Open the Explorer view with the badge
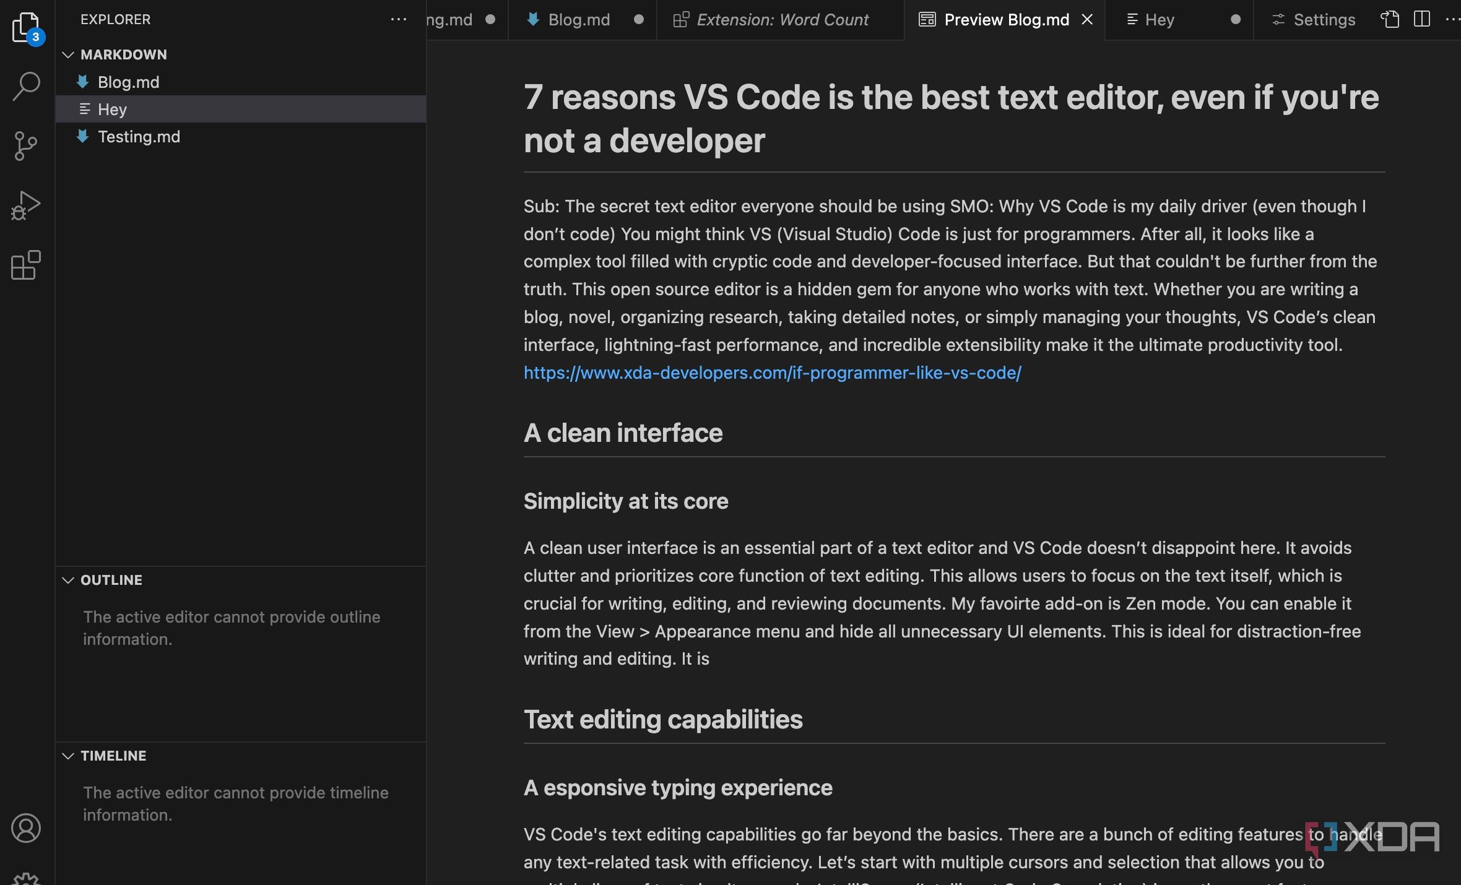1461x885 pixels. click(25, 27)
